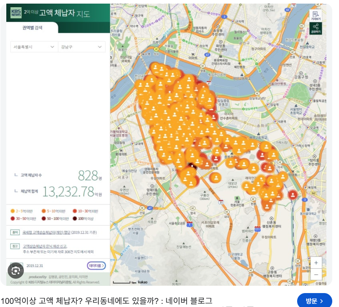Image resolution: width=339 pixels, height=307 pixels.
Task: Click the 가락시장역 label on map
Action: [x=303, y=146]
